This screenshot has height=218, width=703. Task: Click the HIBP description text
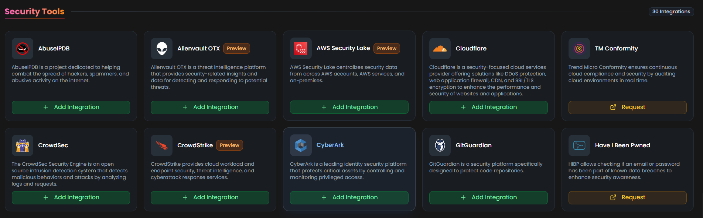(x=624, y=171)
